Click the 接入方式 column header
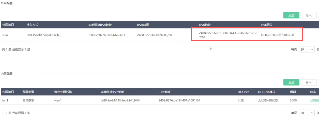This screenshot has width=319, height=125. [32, 25]
